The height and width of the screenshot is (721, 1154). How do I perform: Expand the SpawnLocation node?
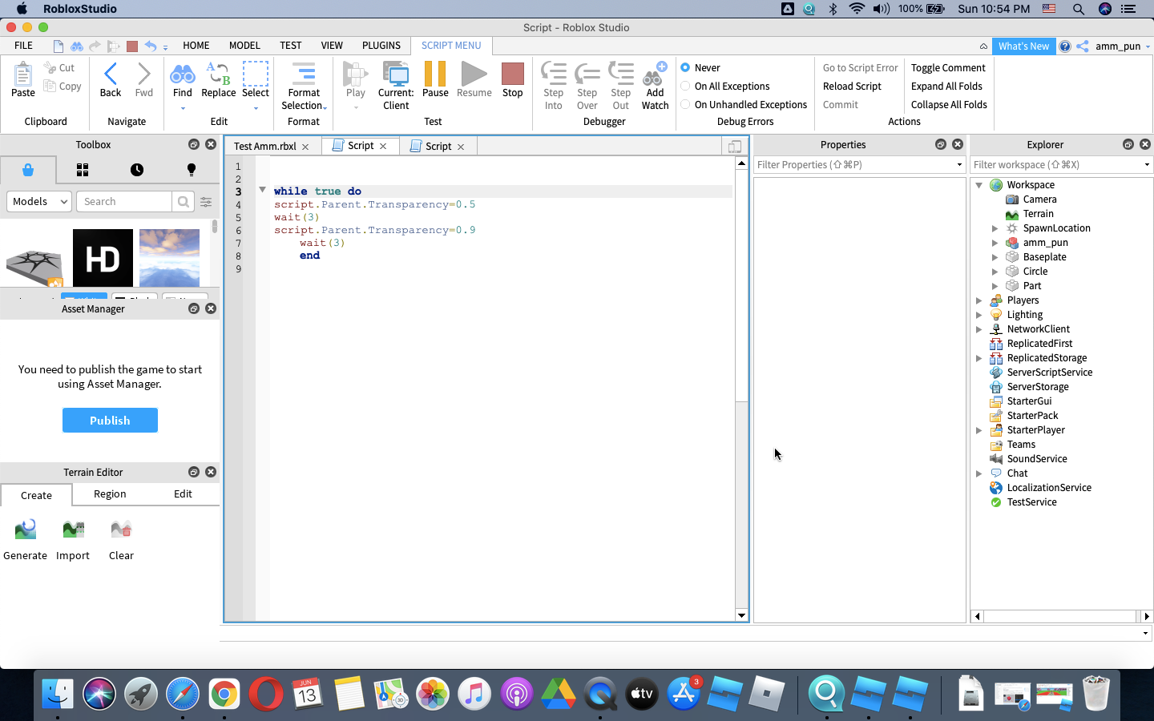point(995,228)
